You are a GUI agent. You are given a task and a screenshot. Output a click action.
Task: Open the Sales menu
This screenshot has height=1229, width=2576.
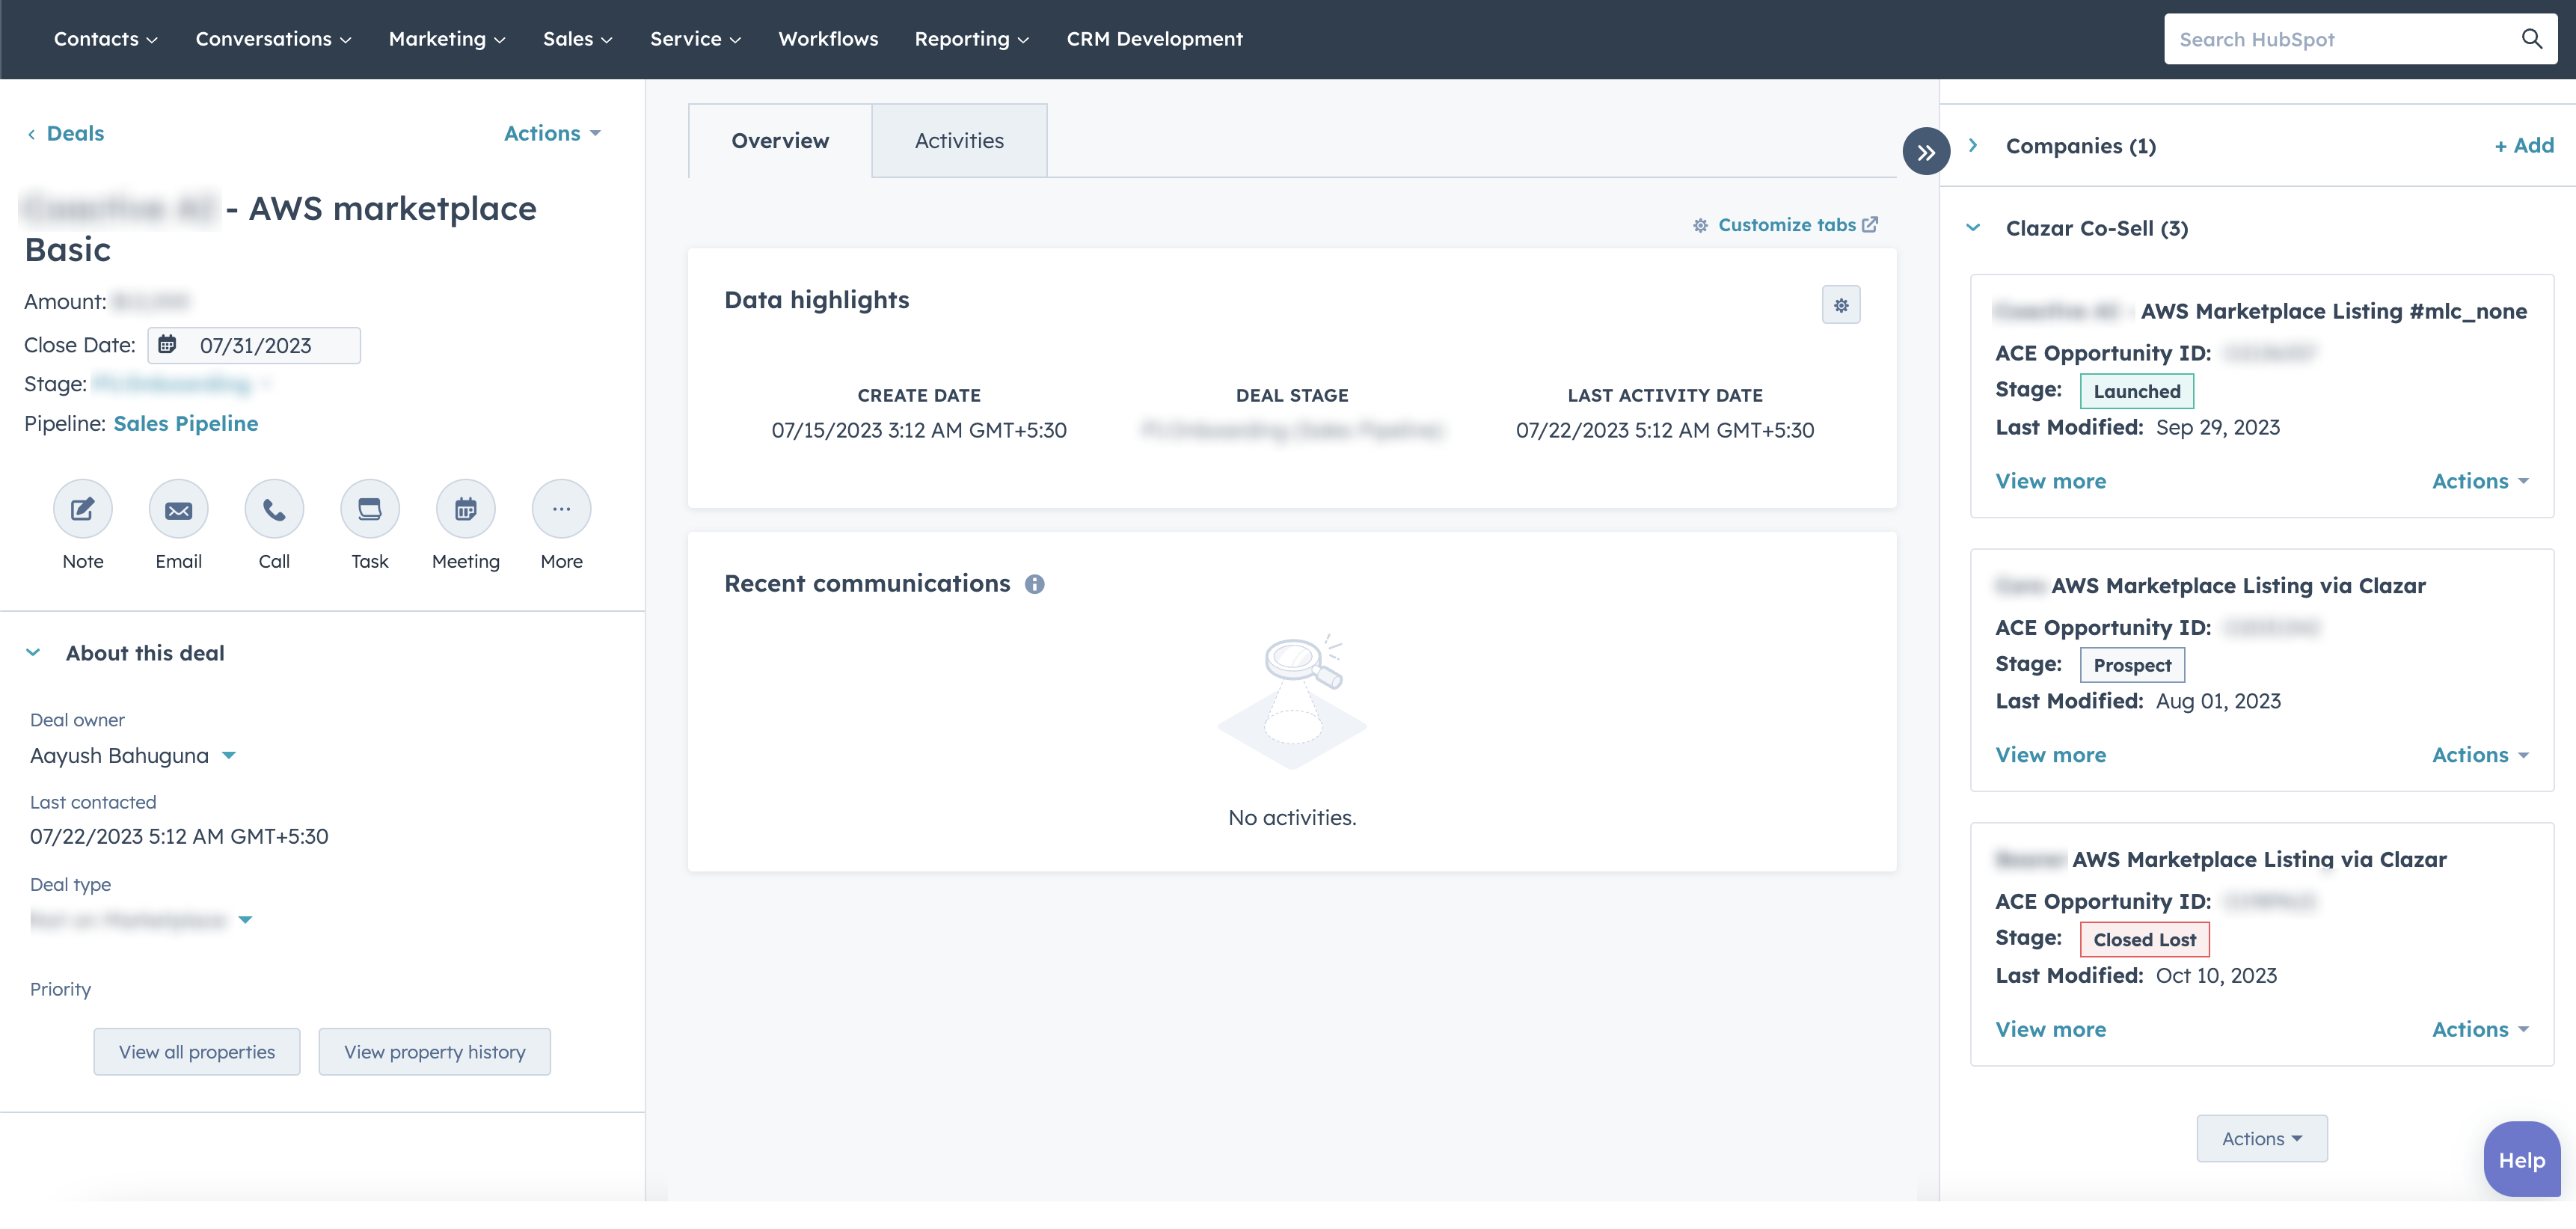pos(577,39)
